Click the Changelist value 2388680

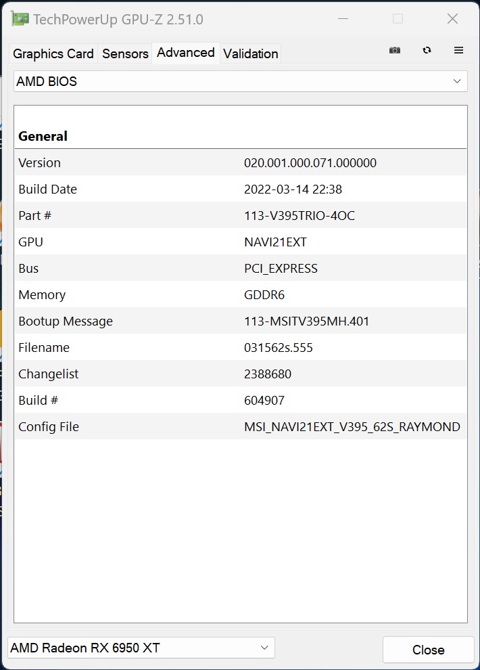pos(268,374)
